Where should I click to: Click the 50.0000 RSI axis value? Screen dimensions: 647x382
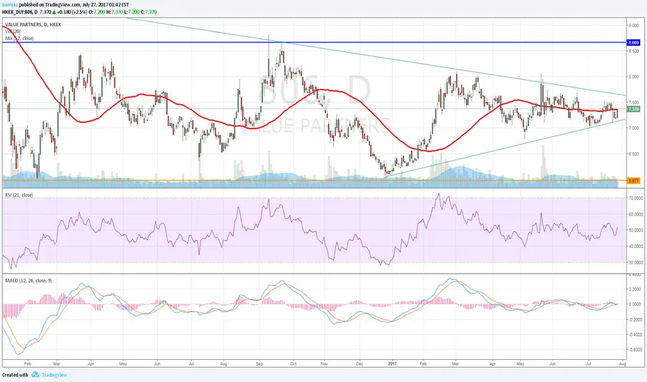click(x=635, y=230)
